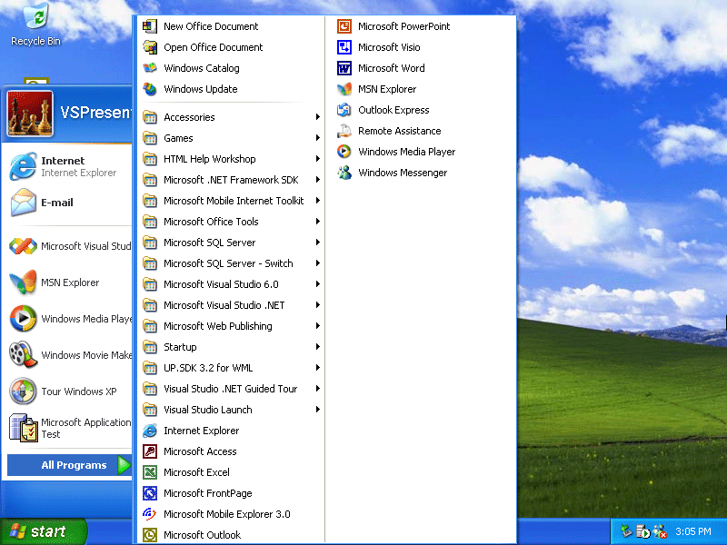Click the Windows Messenger icon

344,173
